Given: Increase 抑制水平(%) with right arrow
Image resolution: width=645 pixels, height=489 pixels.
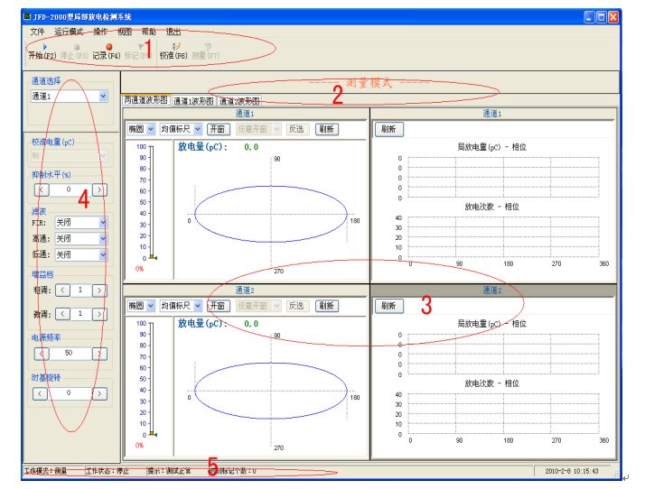Looking at the screenshot, I should [99, 189].
